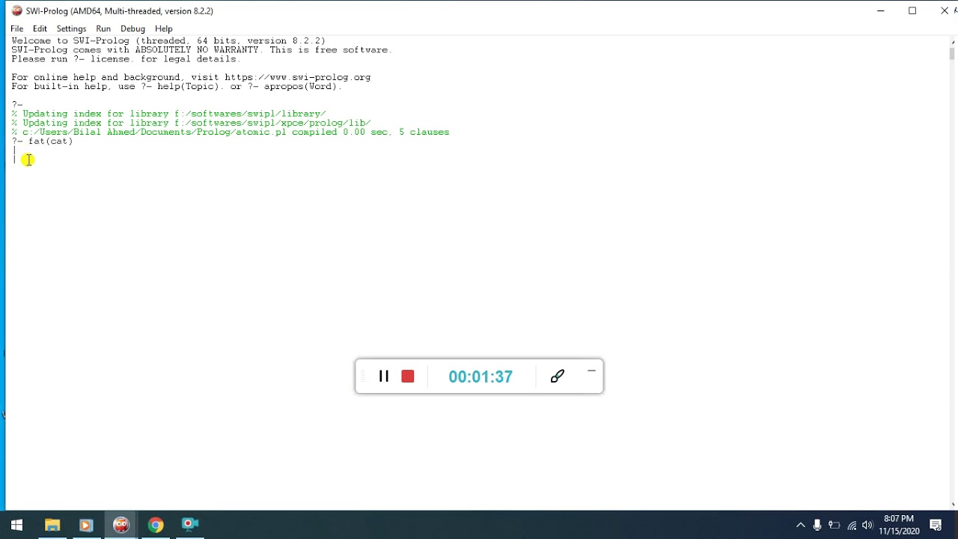Open the Wi-Fi network tray icon
This screenshot has width=958, height=539.
pyautogui.click(x=852, y=526)
